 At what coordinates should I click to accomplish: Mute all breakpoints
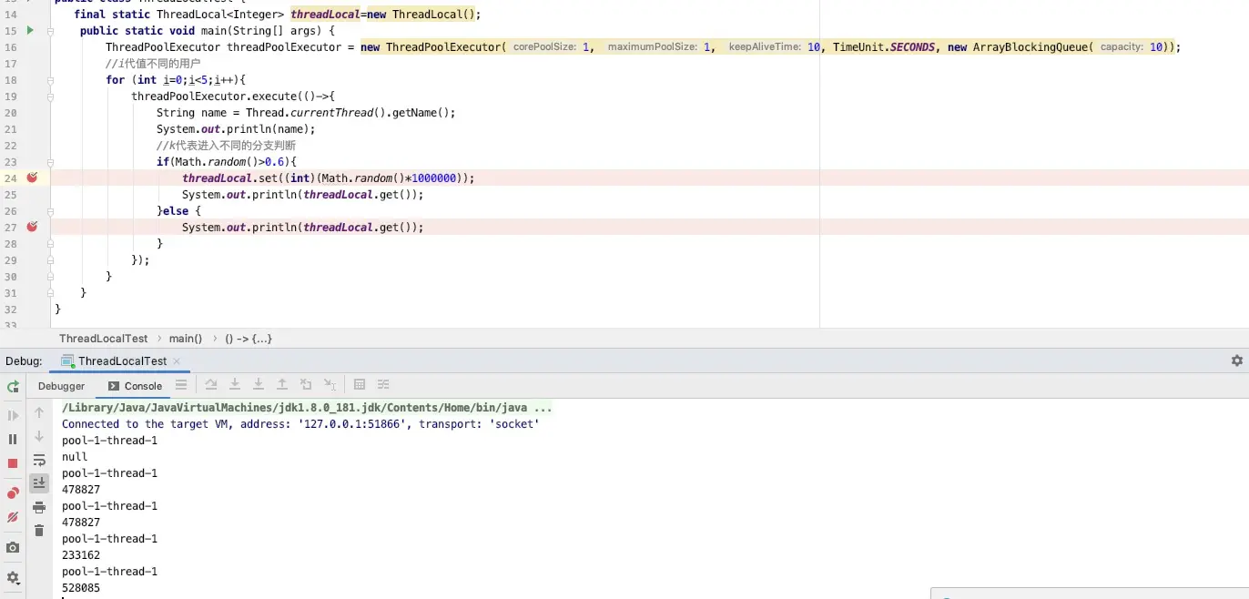[x=13, y=517]
